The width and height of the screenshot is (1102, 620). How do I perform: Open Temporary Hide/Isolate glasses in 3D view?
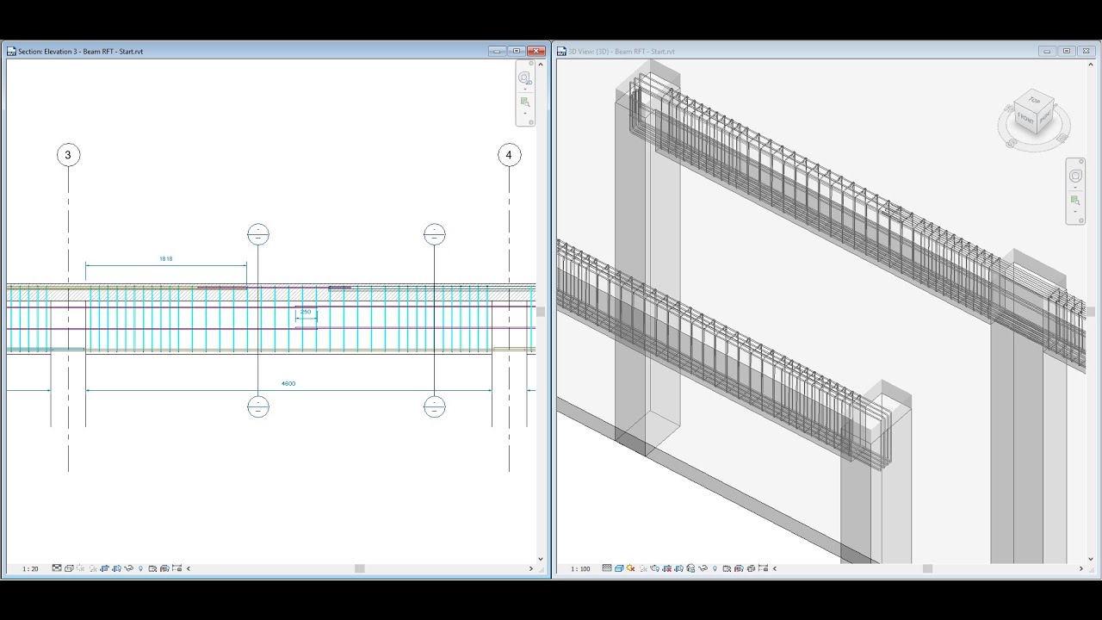coord(703,568)
